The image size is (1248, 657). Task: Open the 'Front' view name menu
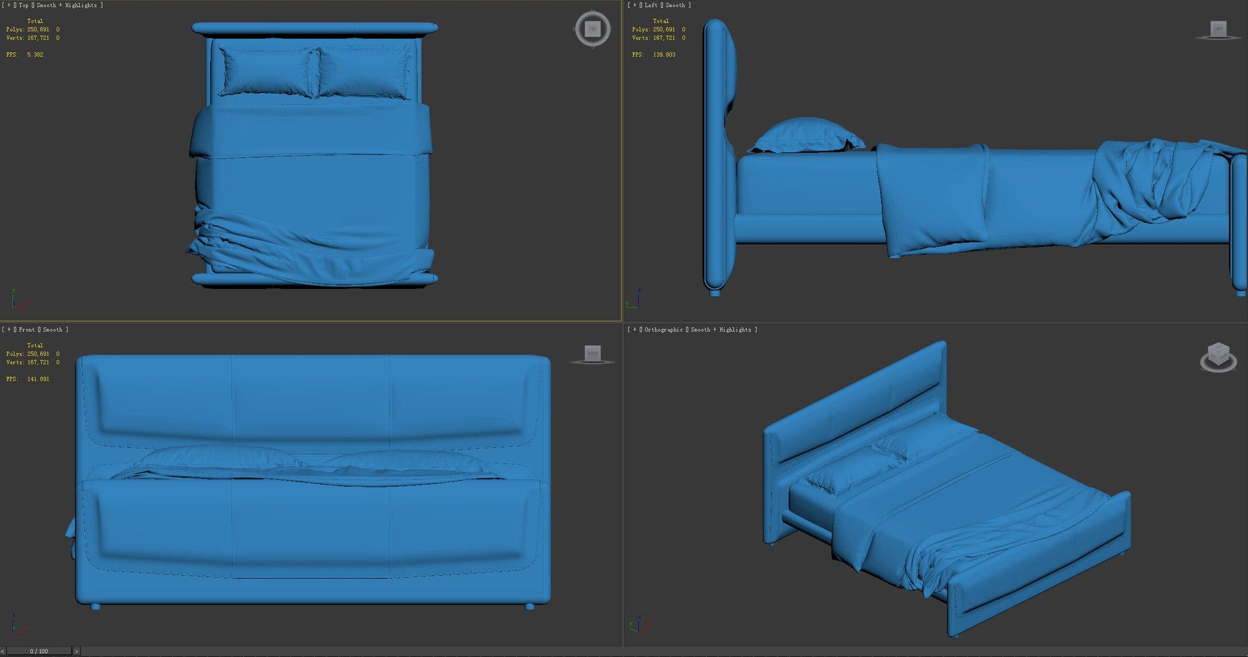(x=27, y=329)
